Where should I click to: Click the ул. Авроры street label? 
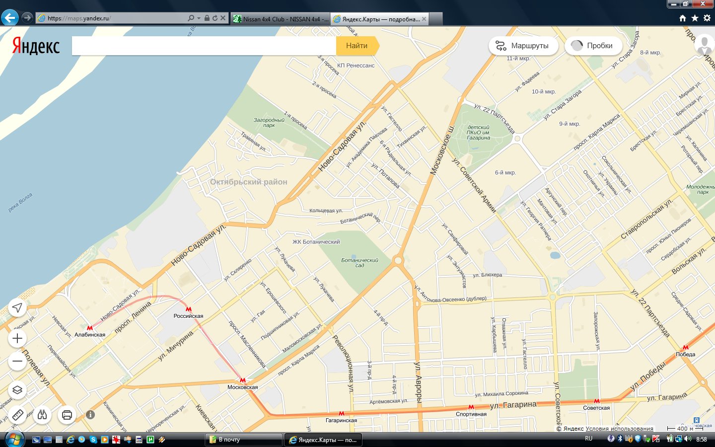coord(418,382)
